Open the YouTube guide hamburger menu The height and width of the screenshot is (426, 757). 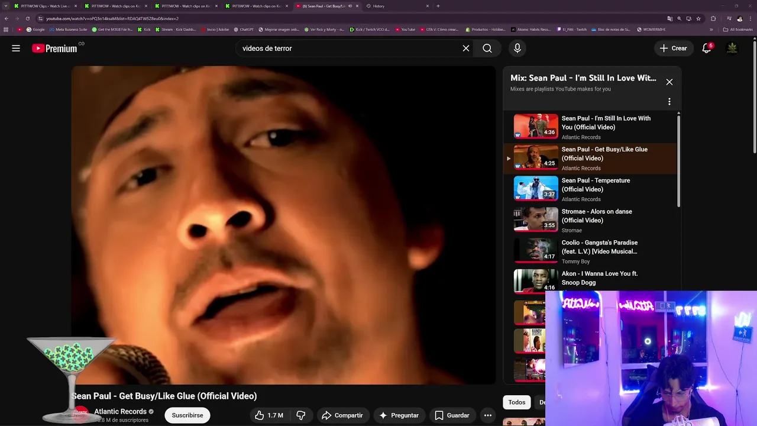coord(16,49)
